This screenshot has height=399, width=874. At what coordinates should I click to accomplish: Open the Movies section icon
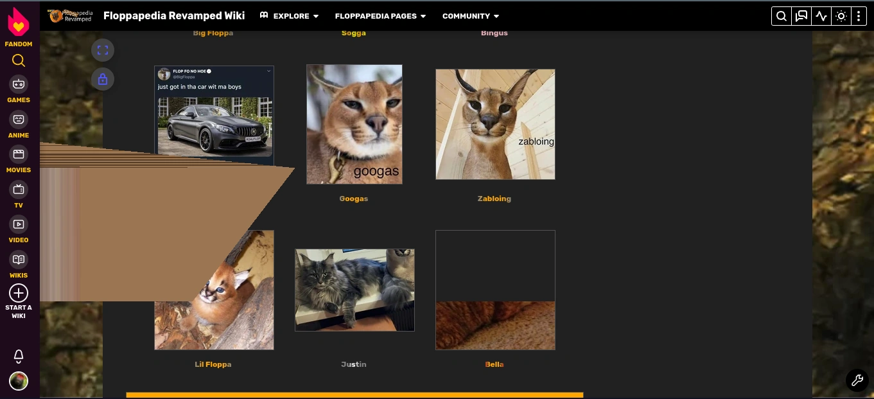tap(19, 154)
